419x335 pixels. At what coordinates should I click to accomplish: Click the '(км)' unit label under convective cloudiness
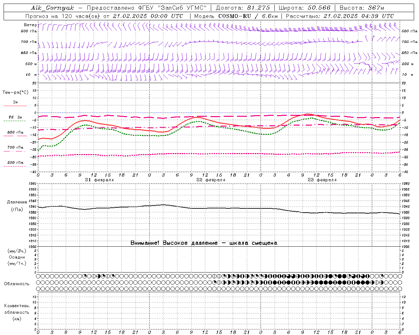[17, 319]
